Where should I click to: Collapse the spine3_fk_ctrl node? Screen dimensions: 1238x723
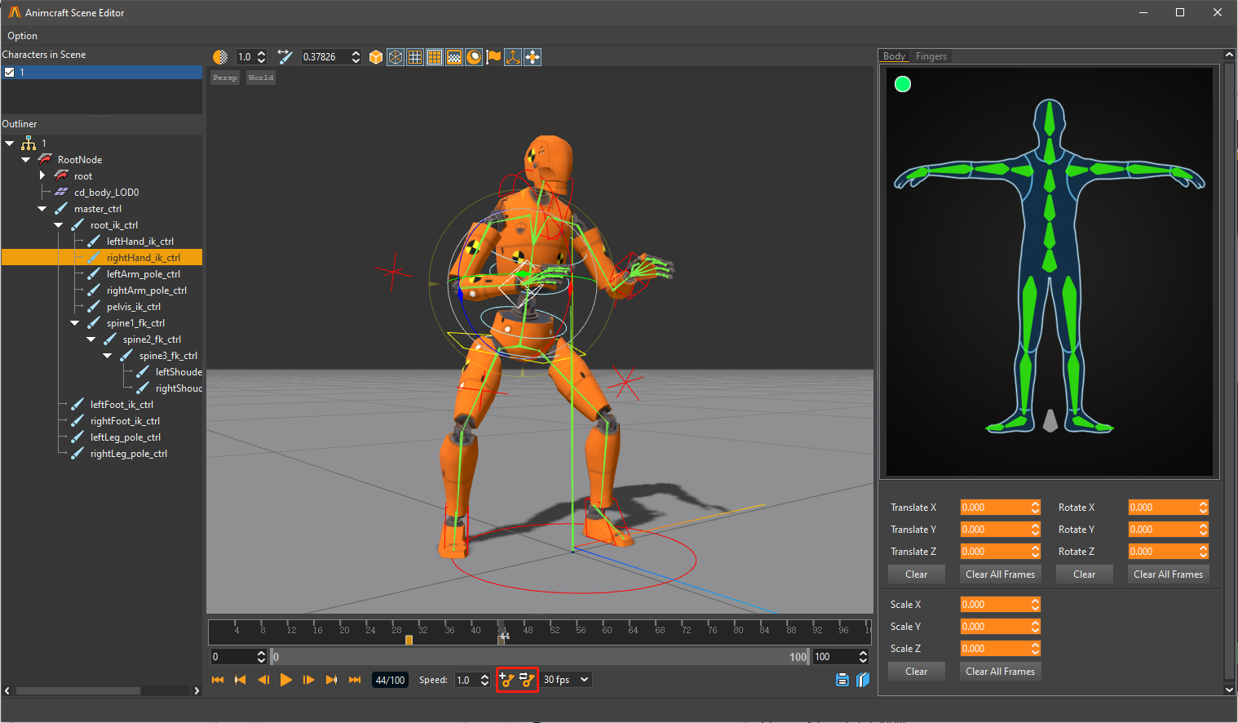click(108, 356)
